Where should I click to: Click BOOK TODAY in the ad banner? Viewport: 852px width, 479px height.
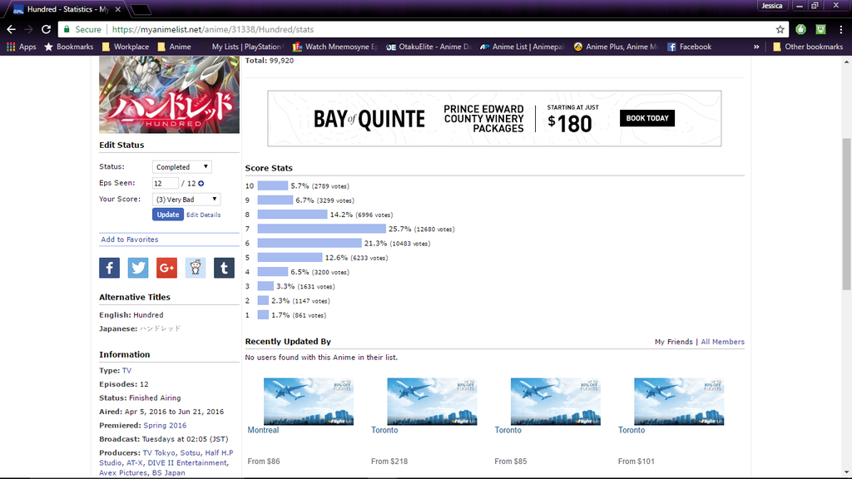(647, 118)
